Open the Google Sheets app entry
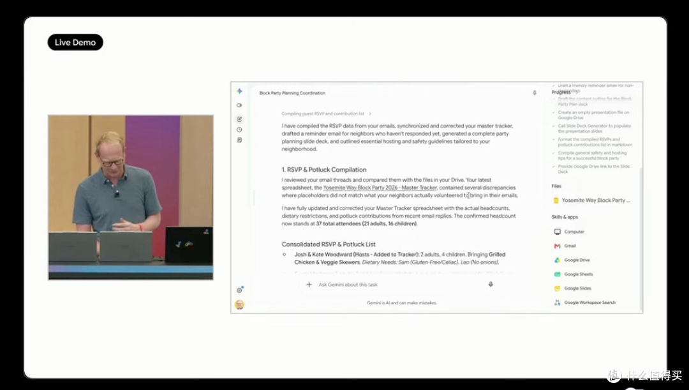The height and width of the screenshot is (390, 689). [x=574, y=274]
